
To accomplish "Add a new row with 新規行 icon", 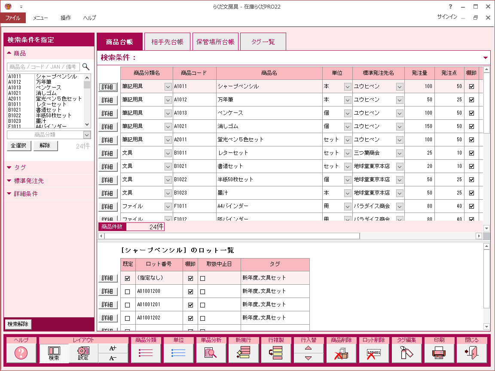I will [243, 353].
